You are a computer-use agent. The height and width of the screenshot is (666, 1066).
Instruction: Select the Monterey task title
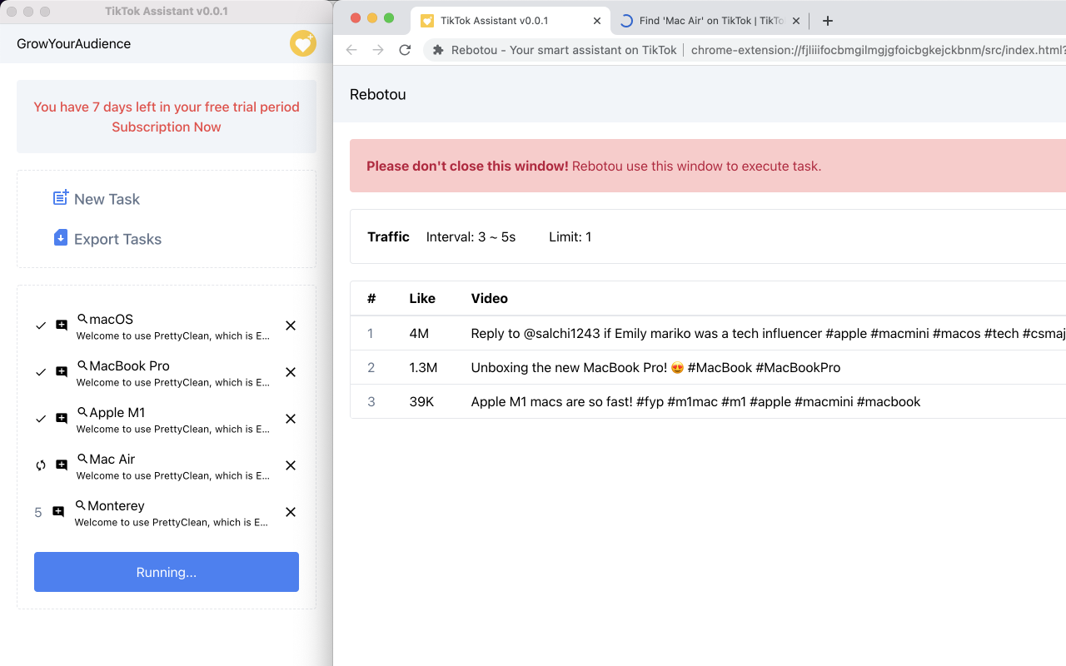pos(116,505)
